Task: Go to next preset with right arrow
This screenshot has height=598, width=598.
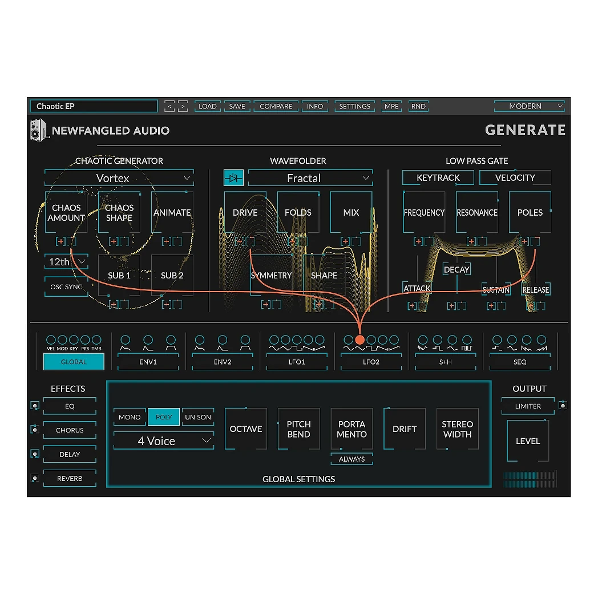Action: (x=183, y=106)
